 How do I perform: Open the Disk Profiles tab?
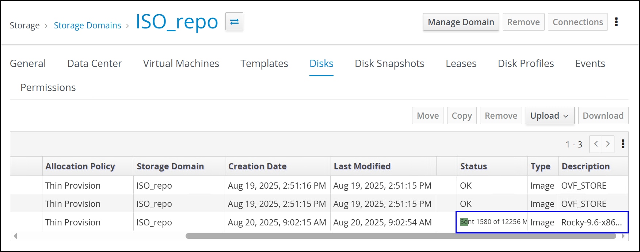pyautogui.click(x=526, y=63)
